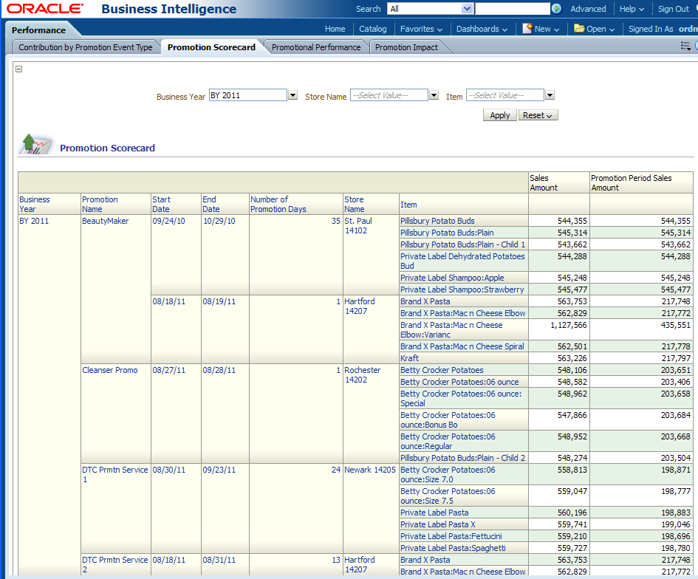Open the Reset dropdown button

click(538, 115)
